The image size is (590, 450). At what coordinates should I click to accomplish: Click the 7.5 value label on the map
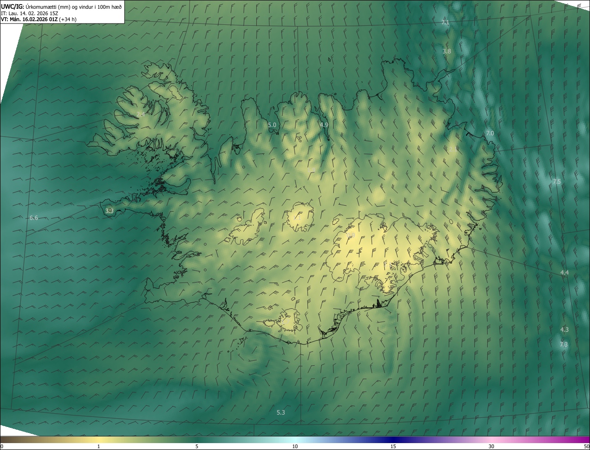point(557,182)
